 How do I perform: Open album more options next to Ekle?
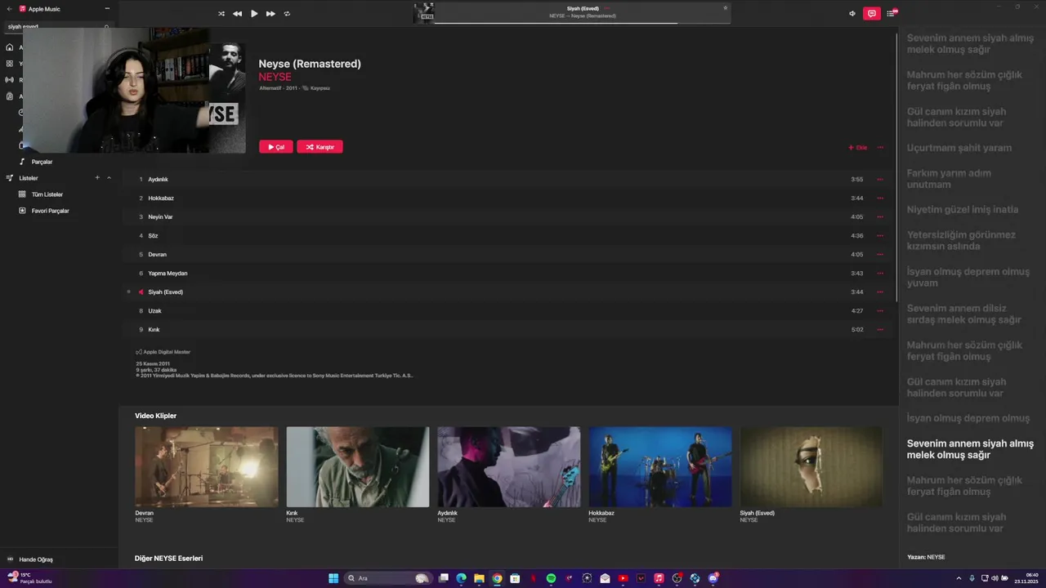[x=880, y=148]
